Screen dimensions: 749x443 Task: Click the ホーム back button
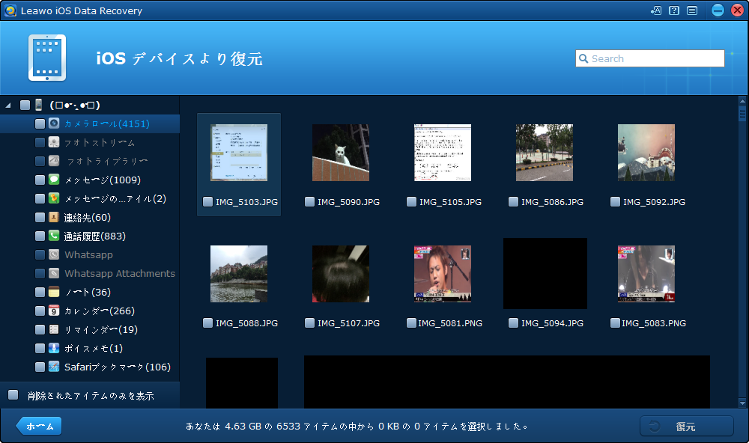[39, 426]
